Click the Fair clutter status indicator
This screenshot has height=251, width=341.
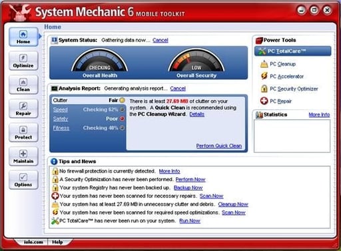(x=122, y=101)
